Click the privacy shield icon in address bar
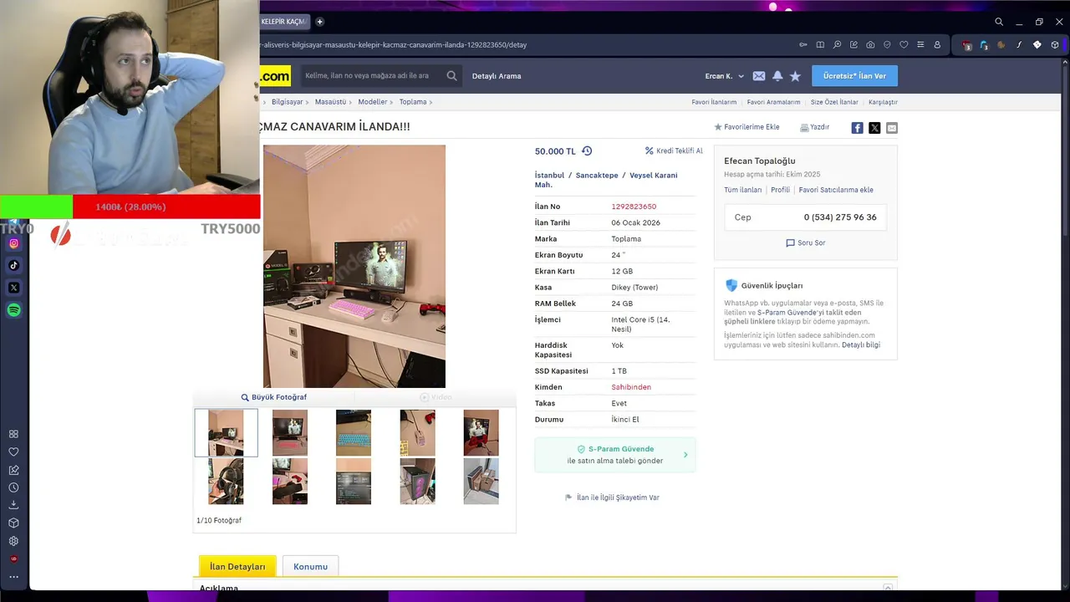The height and width of the screenshot is (602, 1070). (887, 44)
